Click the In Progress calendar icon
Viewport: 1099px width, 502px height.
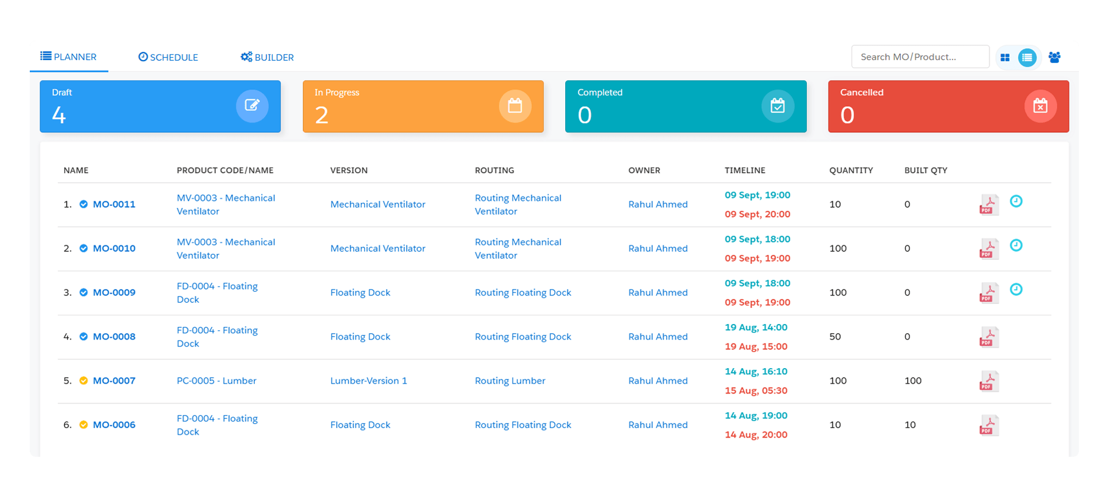click(515, 106)
